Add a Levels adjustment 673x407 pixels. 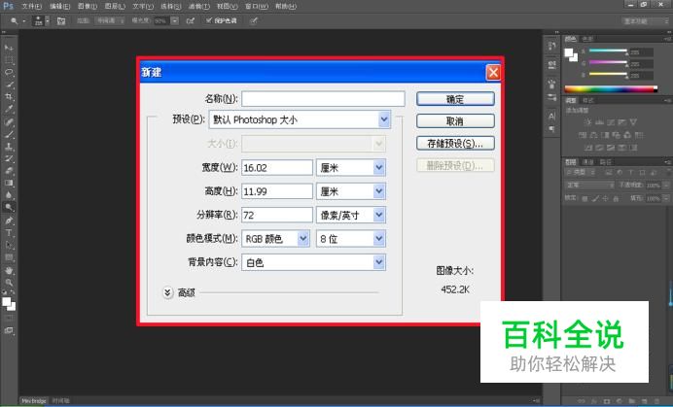(599, 122)
